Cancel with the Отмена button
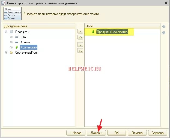 137,133
